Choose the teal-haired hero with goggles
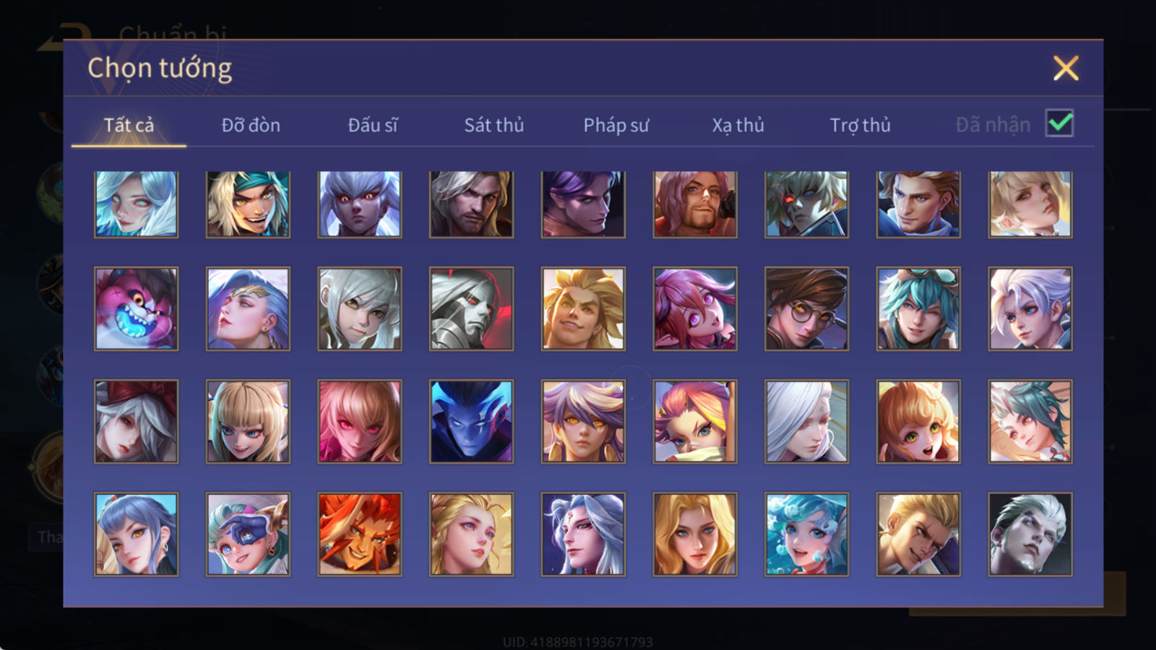The width and height of the screenshot is (1156, 650). click(918, 309)
